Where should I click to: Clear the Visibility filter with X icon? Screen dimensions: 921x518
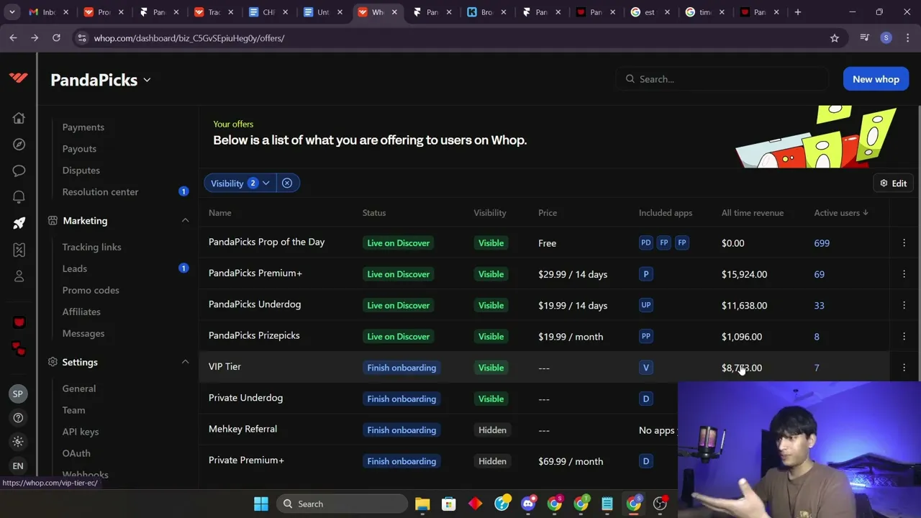[286, 183]
